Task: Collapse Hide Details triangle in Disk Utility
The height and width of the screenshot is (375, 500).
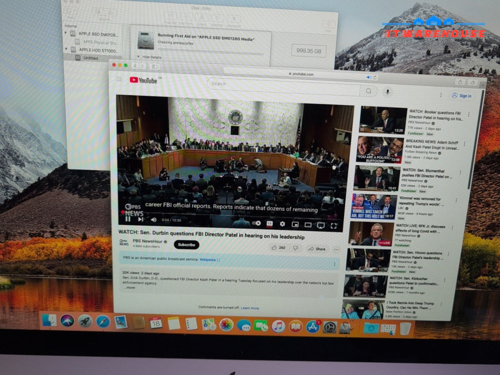Action: tap(138, 57)
